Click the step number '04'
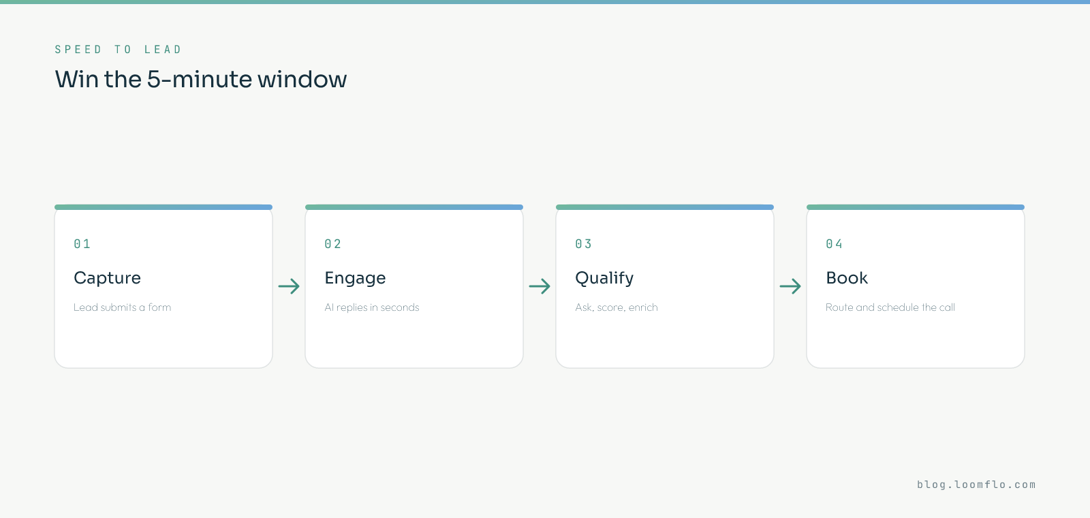This screenshot has width=1090, height=518. click(835, 244)
